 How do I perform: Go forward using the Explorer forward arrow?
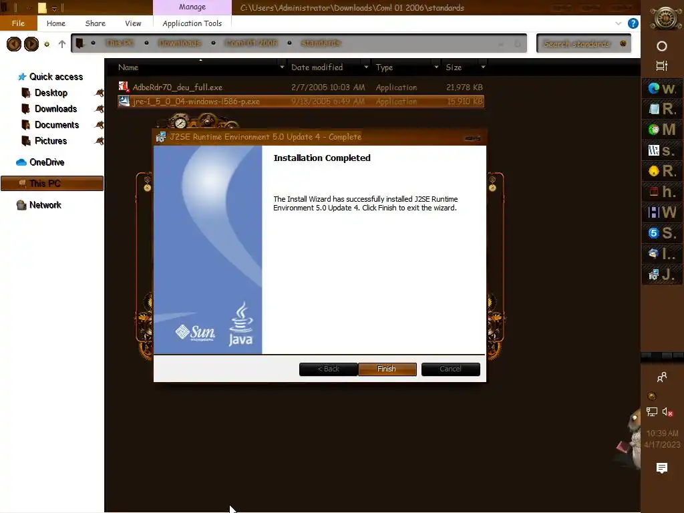[31, 43]
